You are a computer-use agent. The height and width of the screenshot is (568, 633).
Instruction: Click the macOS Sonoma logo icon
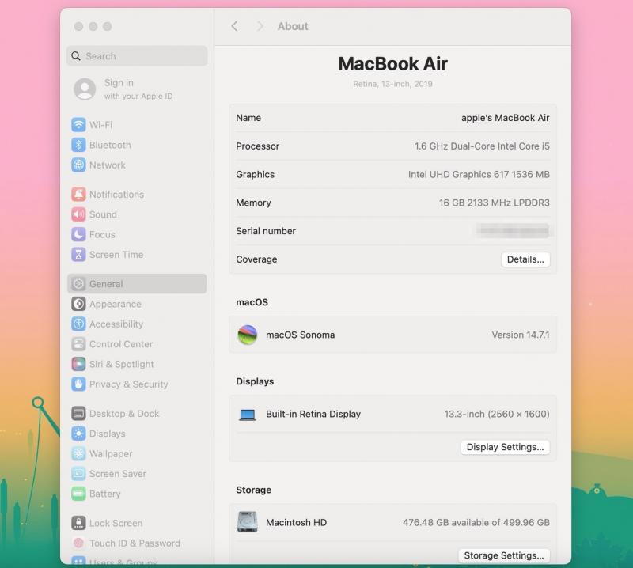pyautogui.click(x=248, y=335)
